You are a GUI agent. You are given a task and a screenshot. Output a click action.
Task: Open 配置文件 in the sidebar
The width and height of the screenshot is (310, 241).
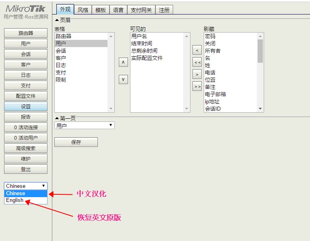26,96
